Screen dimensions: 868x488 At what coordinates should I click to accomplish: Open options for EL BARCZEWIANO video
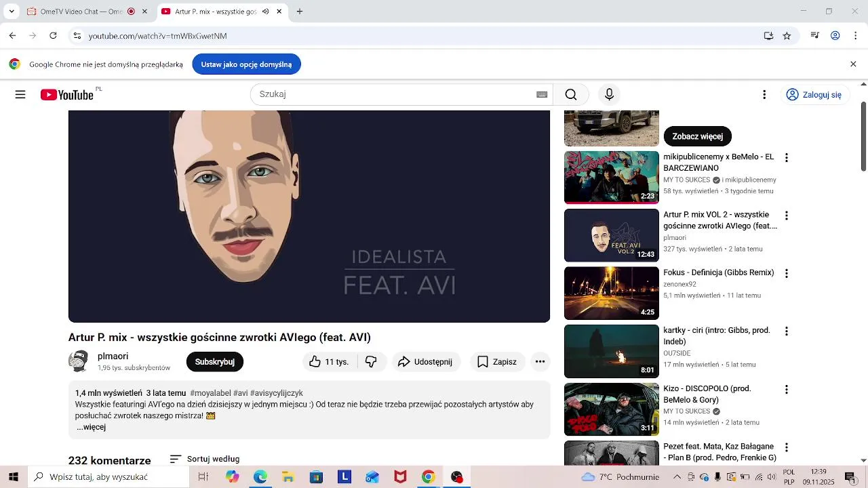click(787, 158)
